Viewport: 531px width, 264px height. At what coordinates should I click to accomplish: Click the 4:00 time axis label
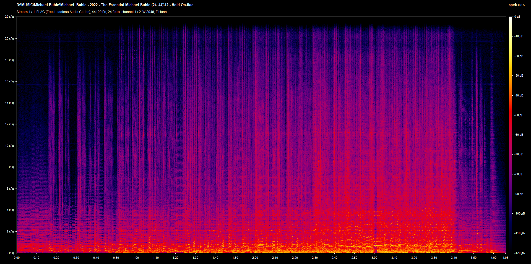(494, 258)
